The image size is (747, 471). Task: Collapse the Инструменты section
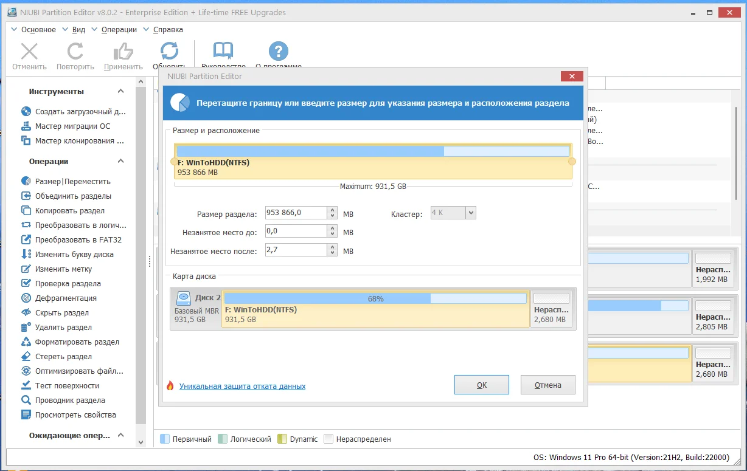120,91
